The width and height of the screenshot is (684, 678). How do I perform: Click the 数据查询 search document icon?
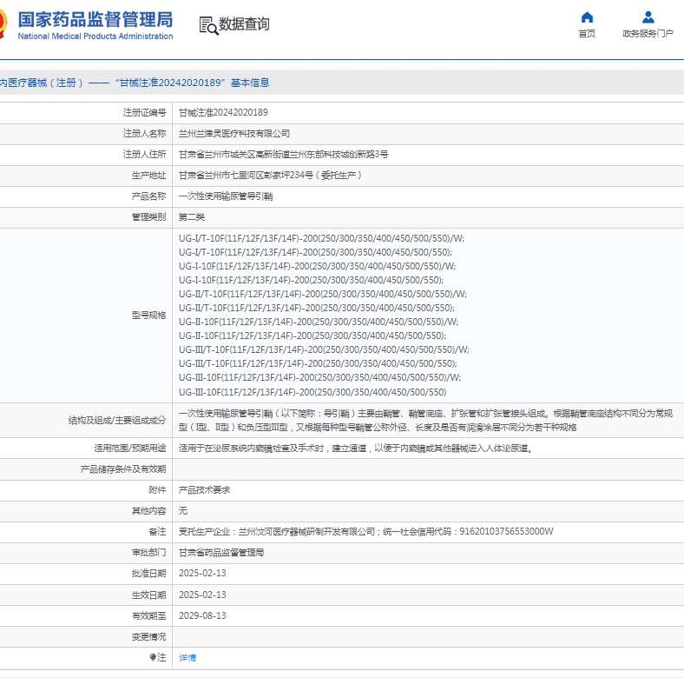(x=208, y=25)
